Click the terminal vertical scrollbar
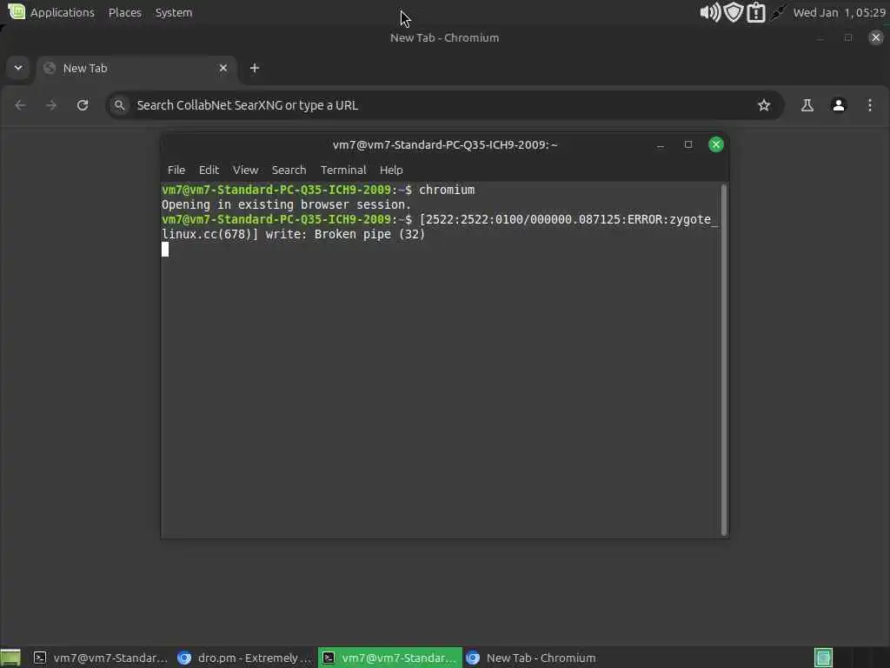The image size is (890, 668). click(x=724, y=359)
